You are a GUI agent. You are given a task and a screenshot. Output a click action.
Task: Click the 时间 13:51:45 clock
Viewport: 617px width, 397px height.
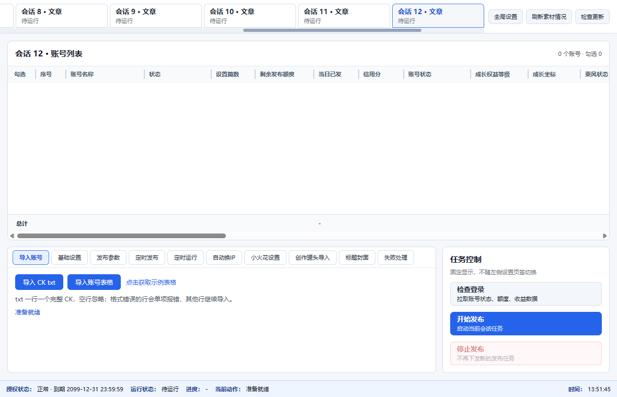point(589,389)
